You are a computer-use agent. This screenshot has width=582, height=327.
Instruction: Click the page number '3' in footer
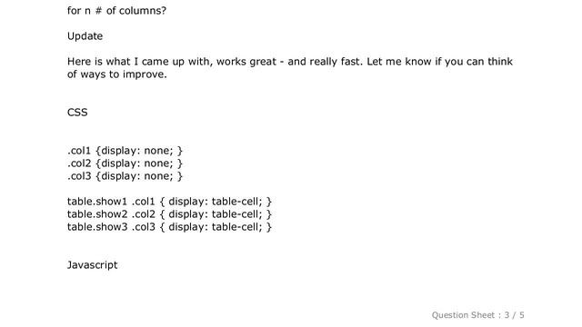click(x=507, y=315)
